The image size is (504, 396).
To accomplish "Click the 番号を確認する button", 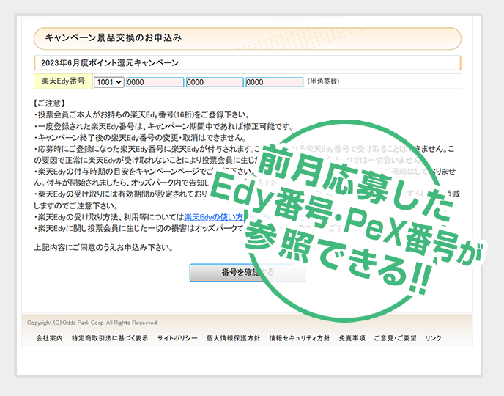I will [x=247, y=273].
